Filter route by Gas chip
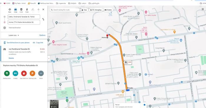 tap(84, 10)
